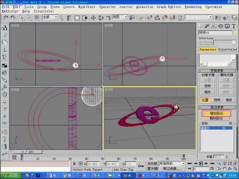Open the Sub-Object level dropdown
Image resolution: width=239 pixels, height=179 pixels.
(x=235, y=42)
